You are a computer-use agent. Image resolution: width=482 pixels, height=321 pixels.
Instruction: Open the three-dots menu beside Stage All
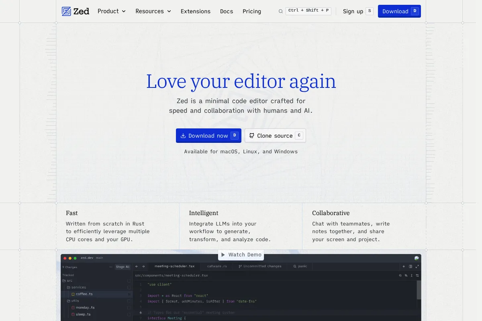point(111,267)
